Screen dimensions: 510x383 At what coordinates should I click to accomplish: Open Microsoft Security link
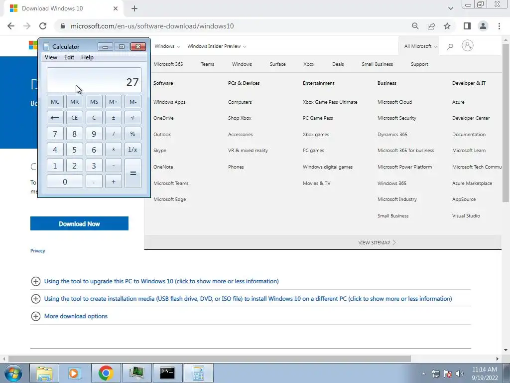coord(397,118)
